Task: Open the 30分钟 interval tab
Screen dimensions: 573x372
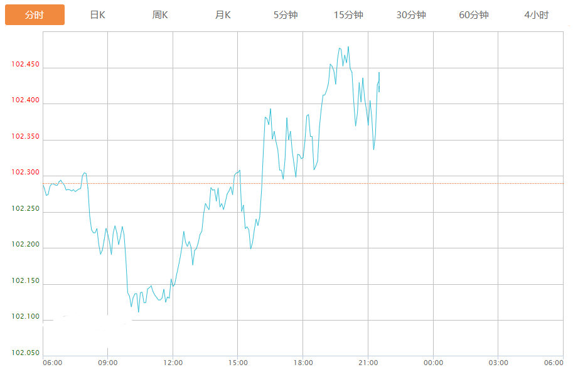Action: point(411,15)
